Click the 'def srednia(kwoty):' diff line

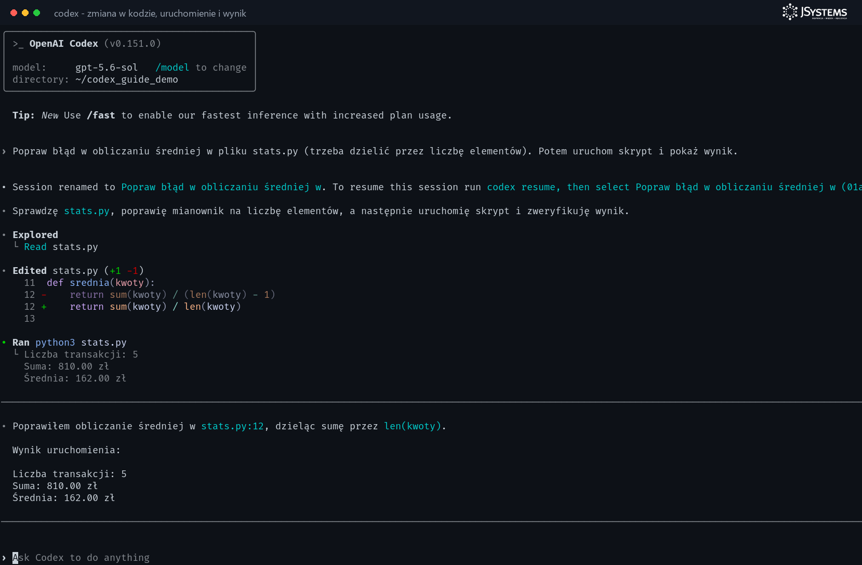coord(89,283)
